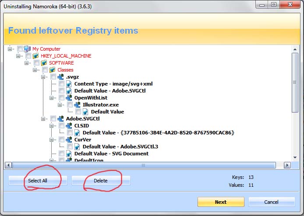
Task: Select the "Default Value - Adobe.SVGCtl" row
Action: point(110,91)
